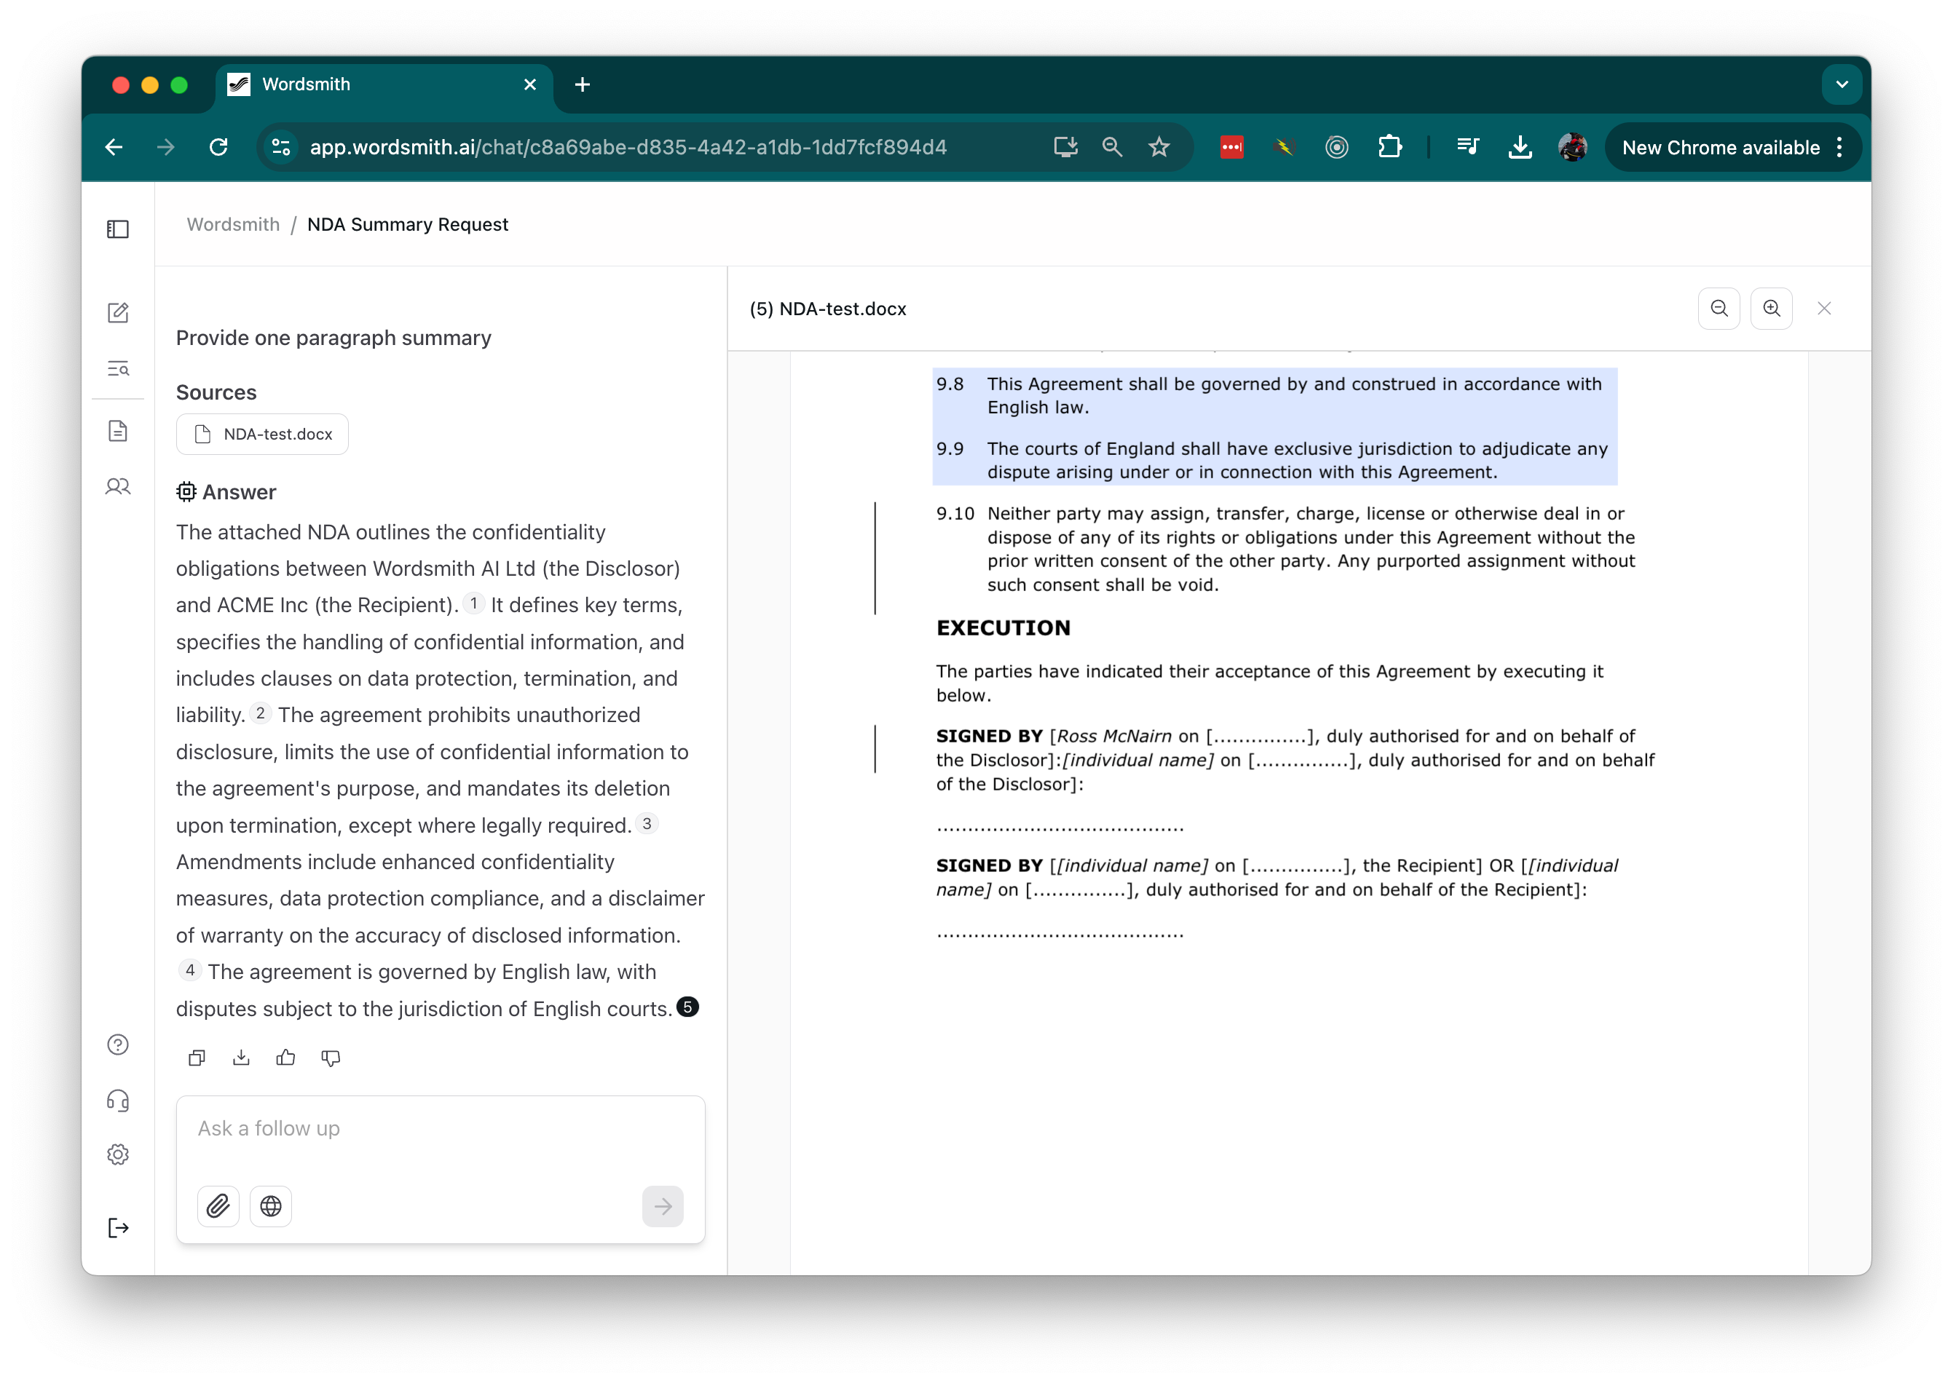Zoom in on the NDA-test.docx preview

[1772, 309]
